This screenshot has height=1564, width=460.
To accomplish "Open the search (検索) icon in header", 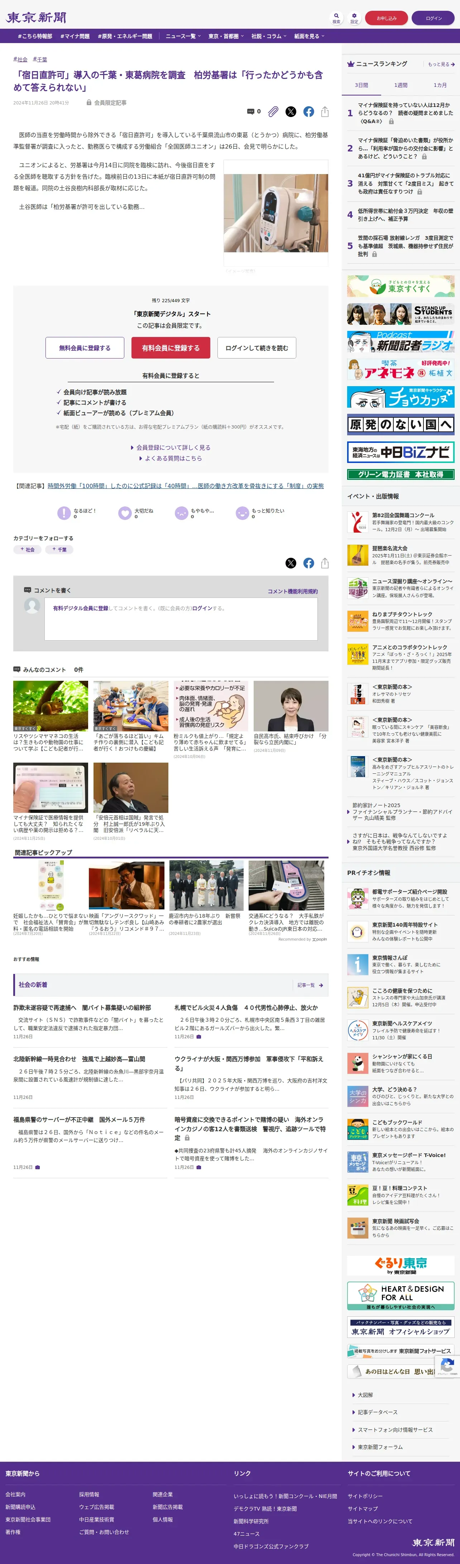I will [336, 18].
